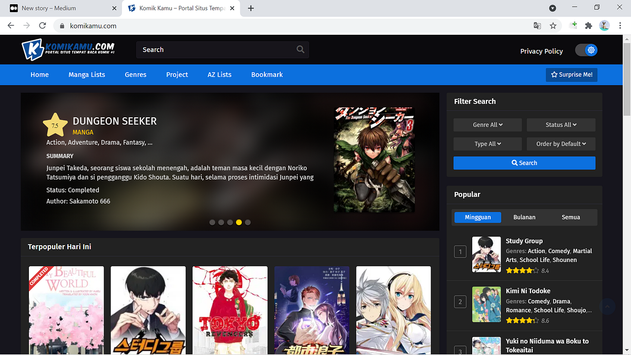Click browser back arrow
Viewport: 631px width, 355px height.
(x=11, y=25)
